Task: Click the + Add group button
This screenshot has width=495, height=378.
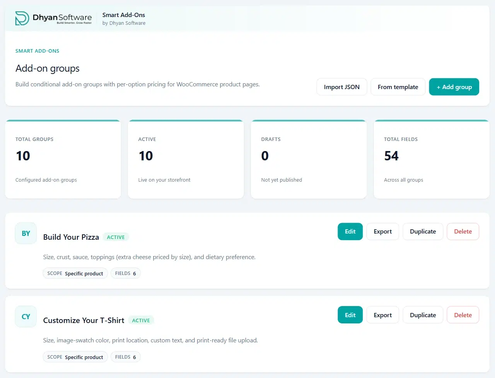Action: [454, 87]
